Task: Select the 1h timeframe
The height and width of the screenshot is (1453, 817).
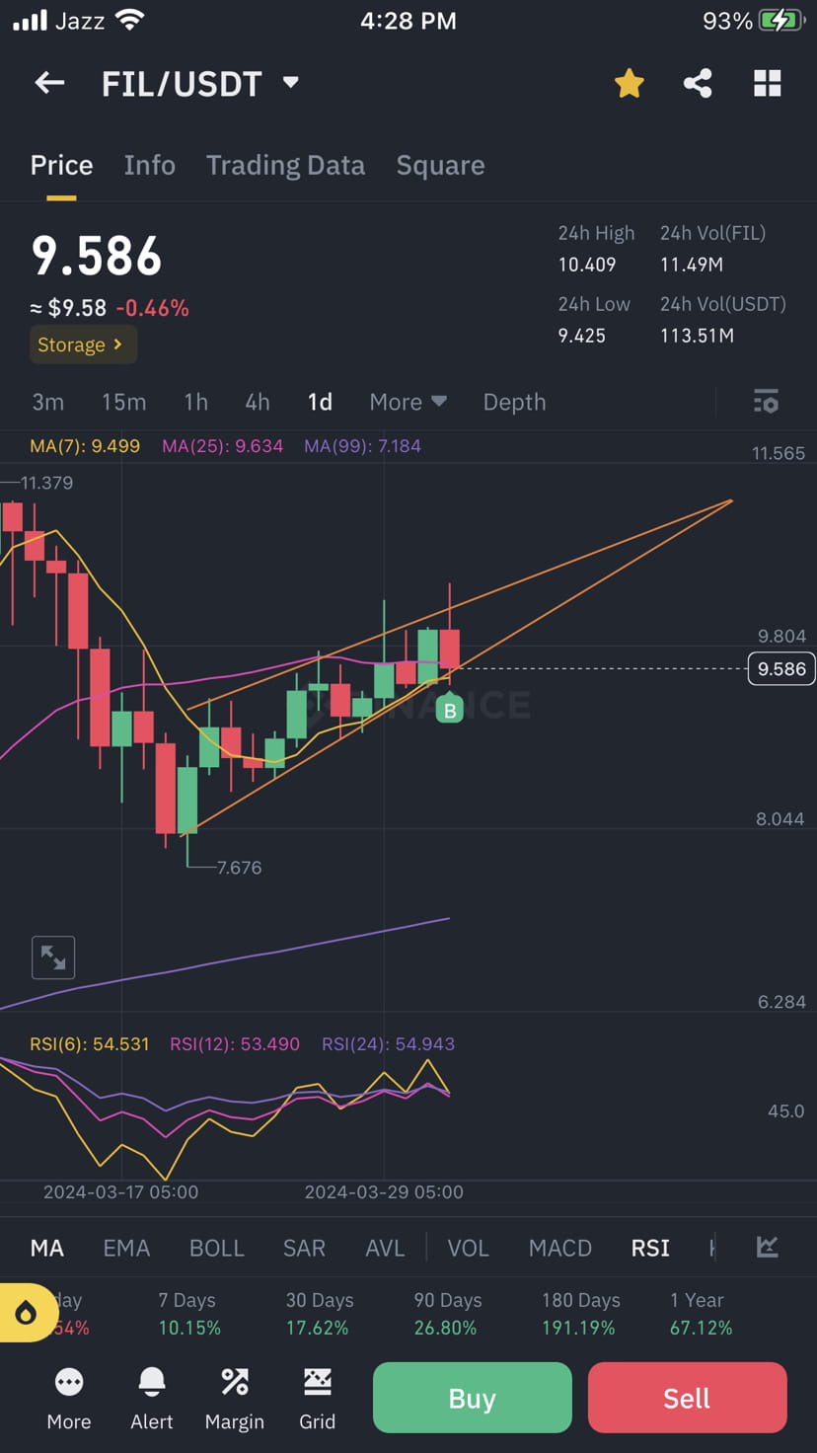Action: click(195, 402)
